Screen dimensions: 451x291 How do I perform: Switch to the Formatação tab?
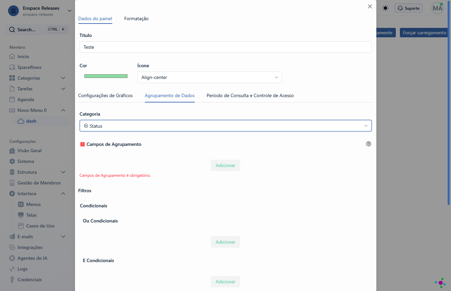pyautogui.click(x=136, y=19)
